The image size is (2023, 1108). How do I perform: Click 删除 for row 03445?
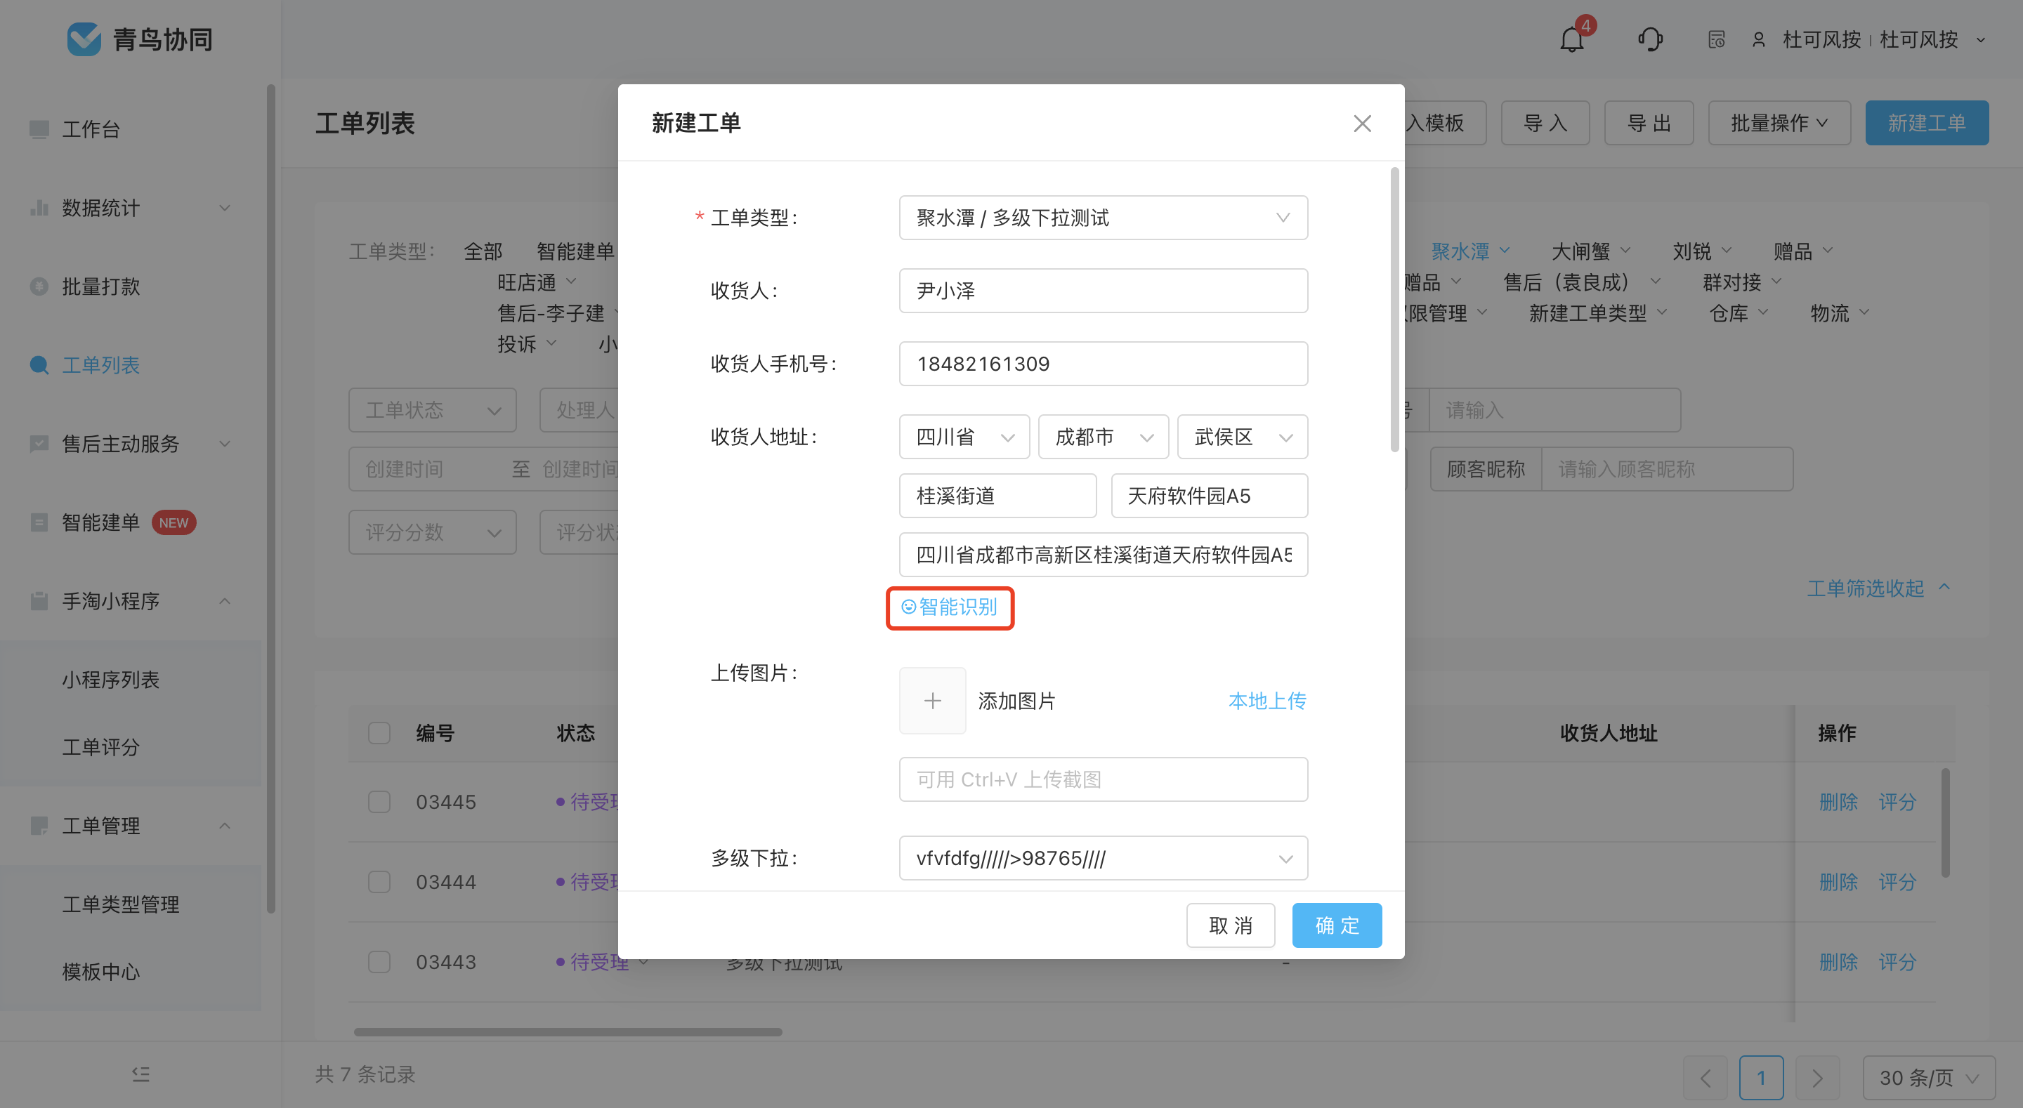coord(1838,802)
